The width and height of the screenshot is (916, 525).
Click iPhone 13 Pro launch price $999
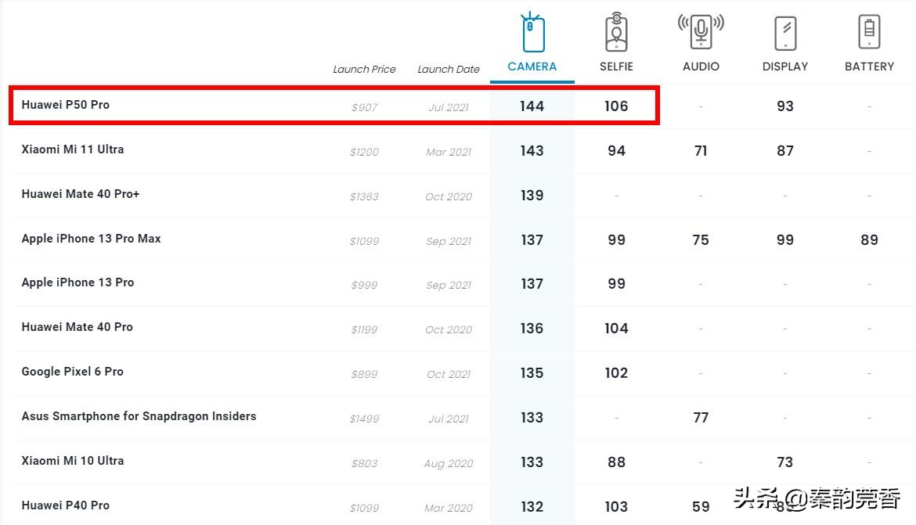pos(364,285)
